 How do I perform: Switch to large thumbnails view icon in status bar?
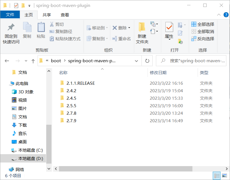pyautogui.click(x=224, y=176)
